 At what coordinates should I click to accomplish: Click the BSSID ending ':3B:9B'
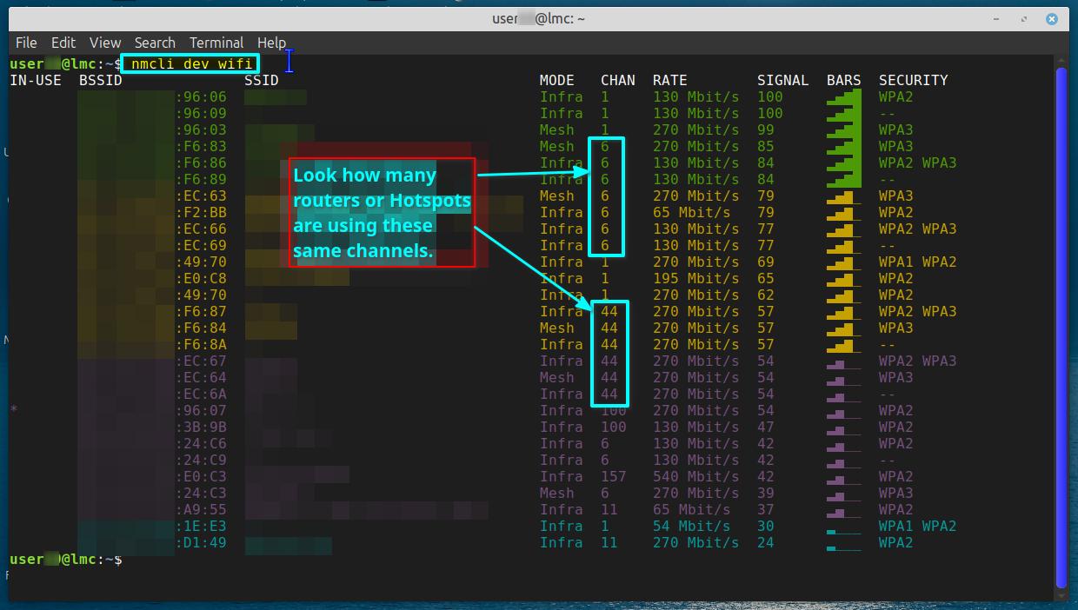(x=201, y=427)
